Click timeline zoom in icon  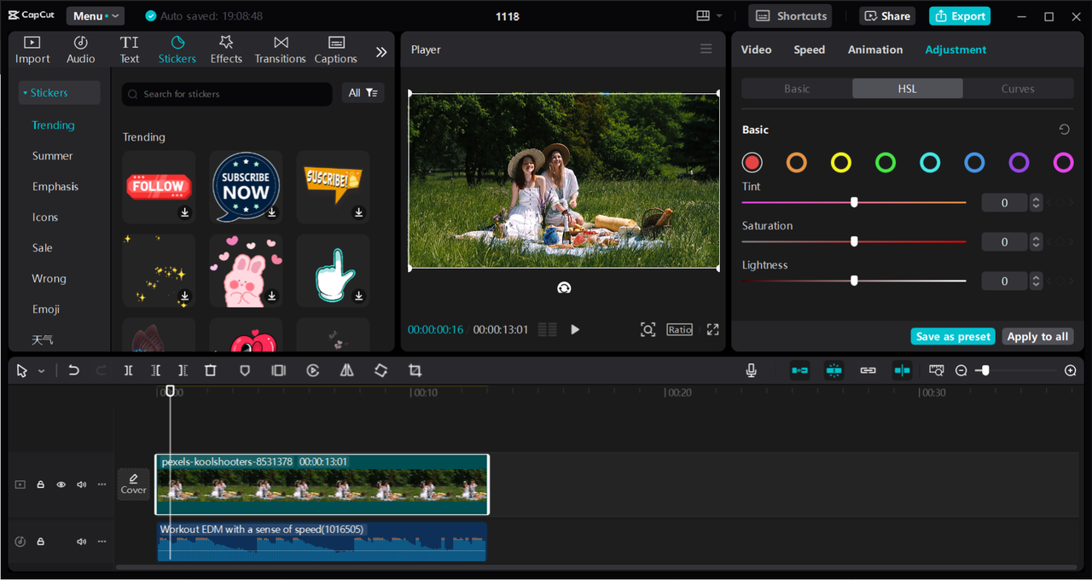(x=1071, y=370)
